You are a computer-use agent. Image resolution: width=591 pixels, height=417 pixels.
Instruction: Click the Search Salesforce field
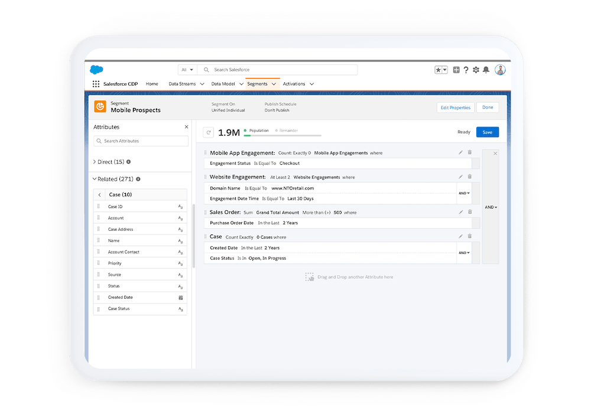[x=278, y=70]
